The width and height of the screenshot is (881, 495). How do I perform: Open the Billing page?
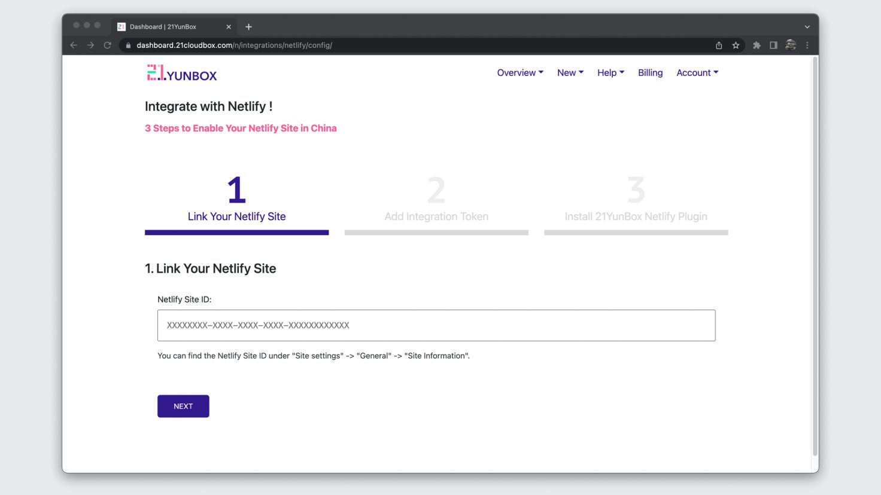click(x=650, y=73)
